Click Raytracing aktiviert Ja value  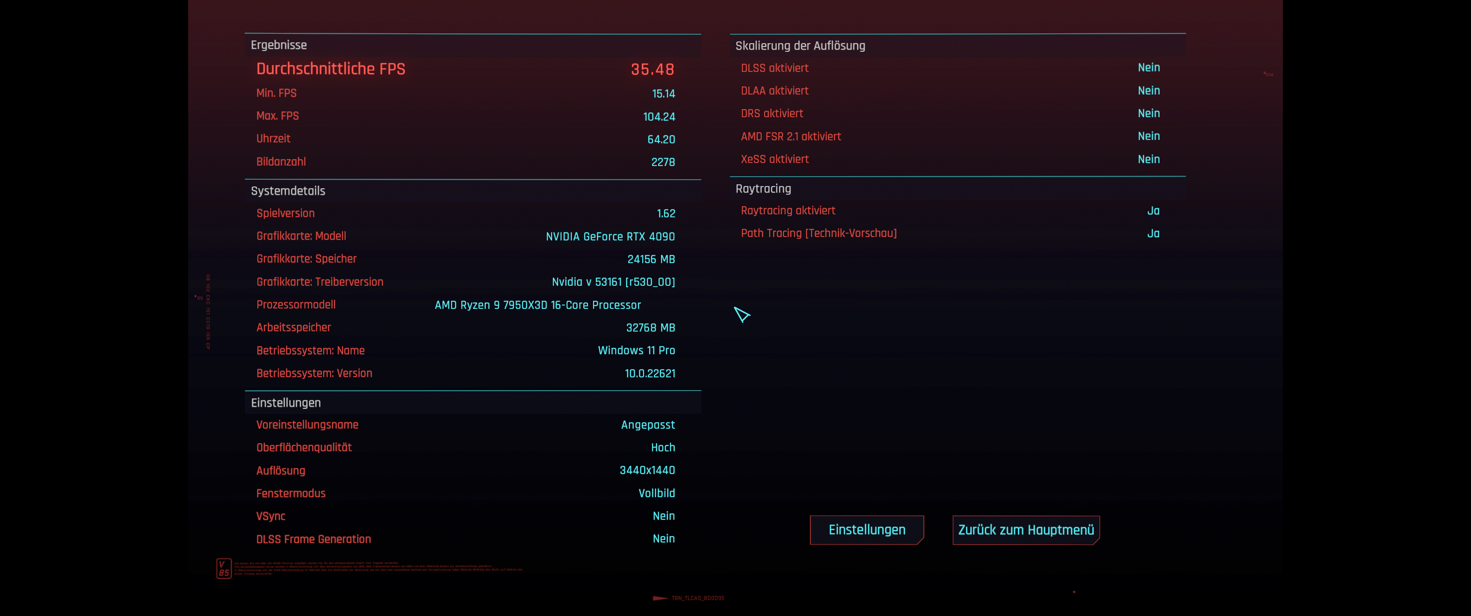tap(1153, 211)
